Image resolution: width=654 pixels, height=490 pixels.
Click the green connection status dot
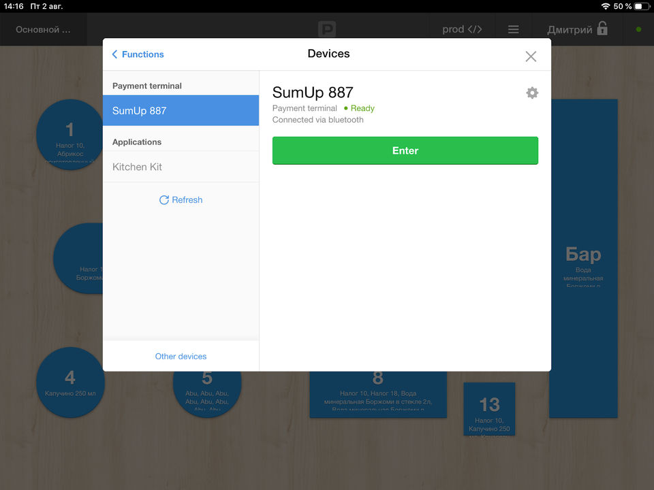[x=638, y=29]
